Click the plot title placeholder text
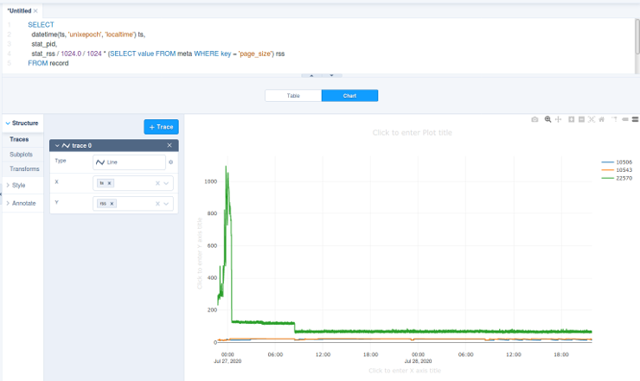640x381 pixels. (412, 132)
